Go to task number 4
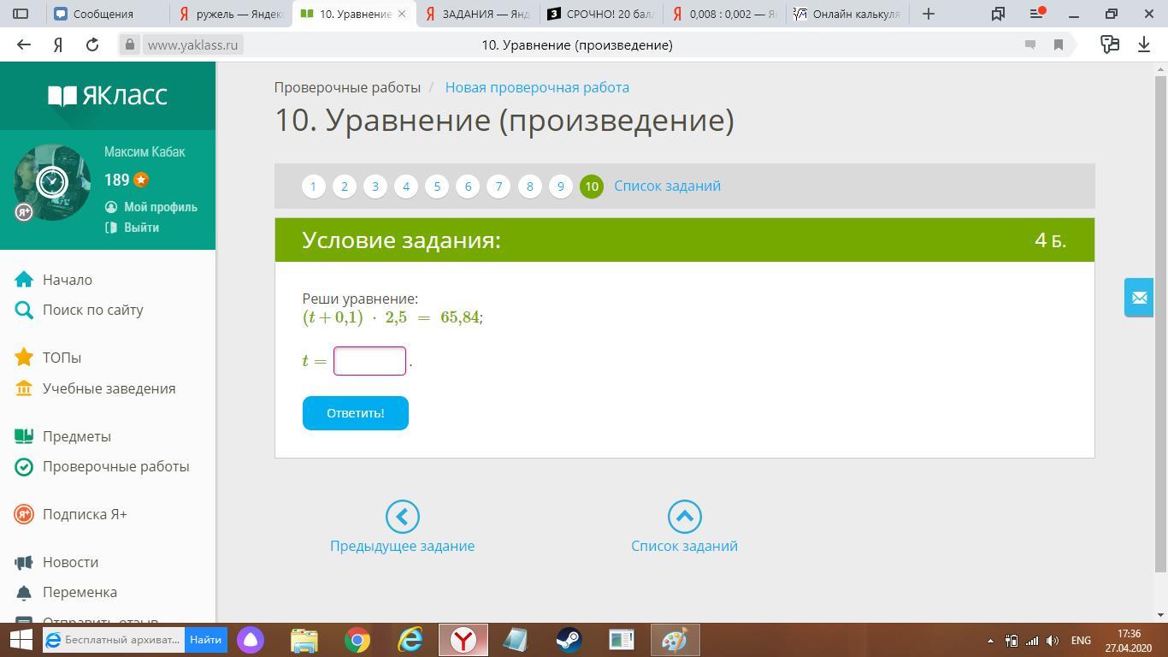Image resolution: width=1168 pixels, height=657 pixels. coord(406,186)
